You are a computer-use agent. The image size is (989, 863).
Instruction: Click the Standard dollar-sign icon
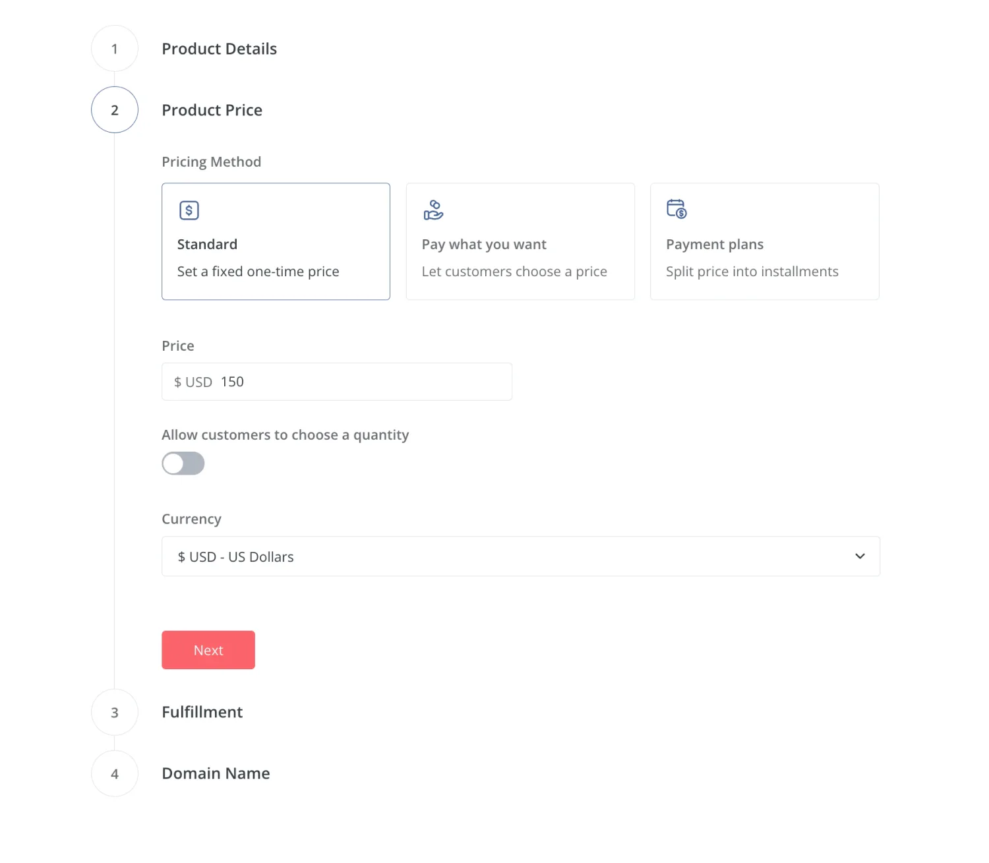pyautogui.click(x=189, y=210)
